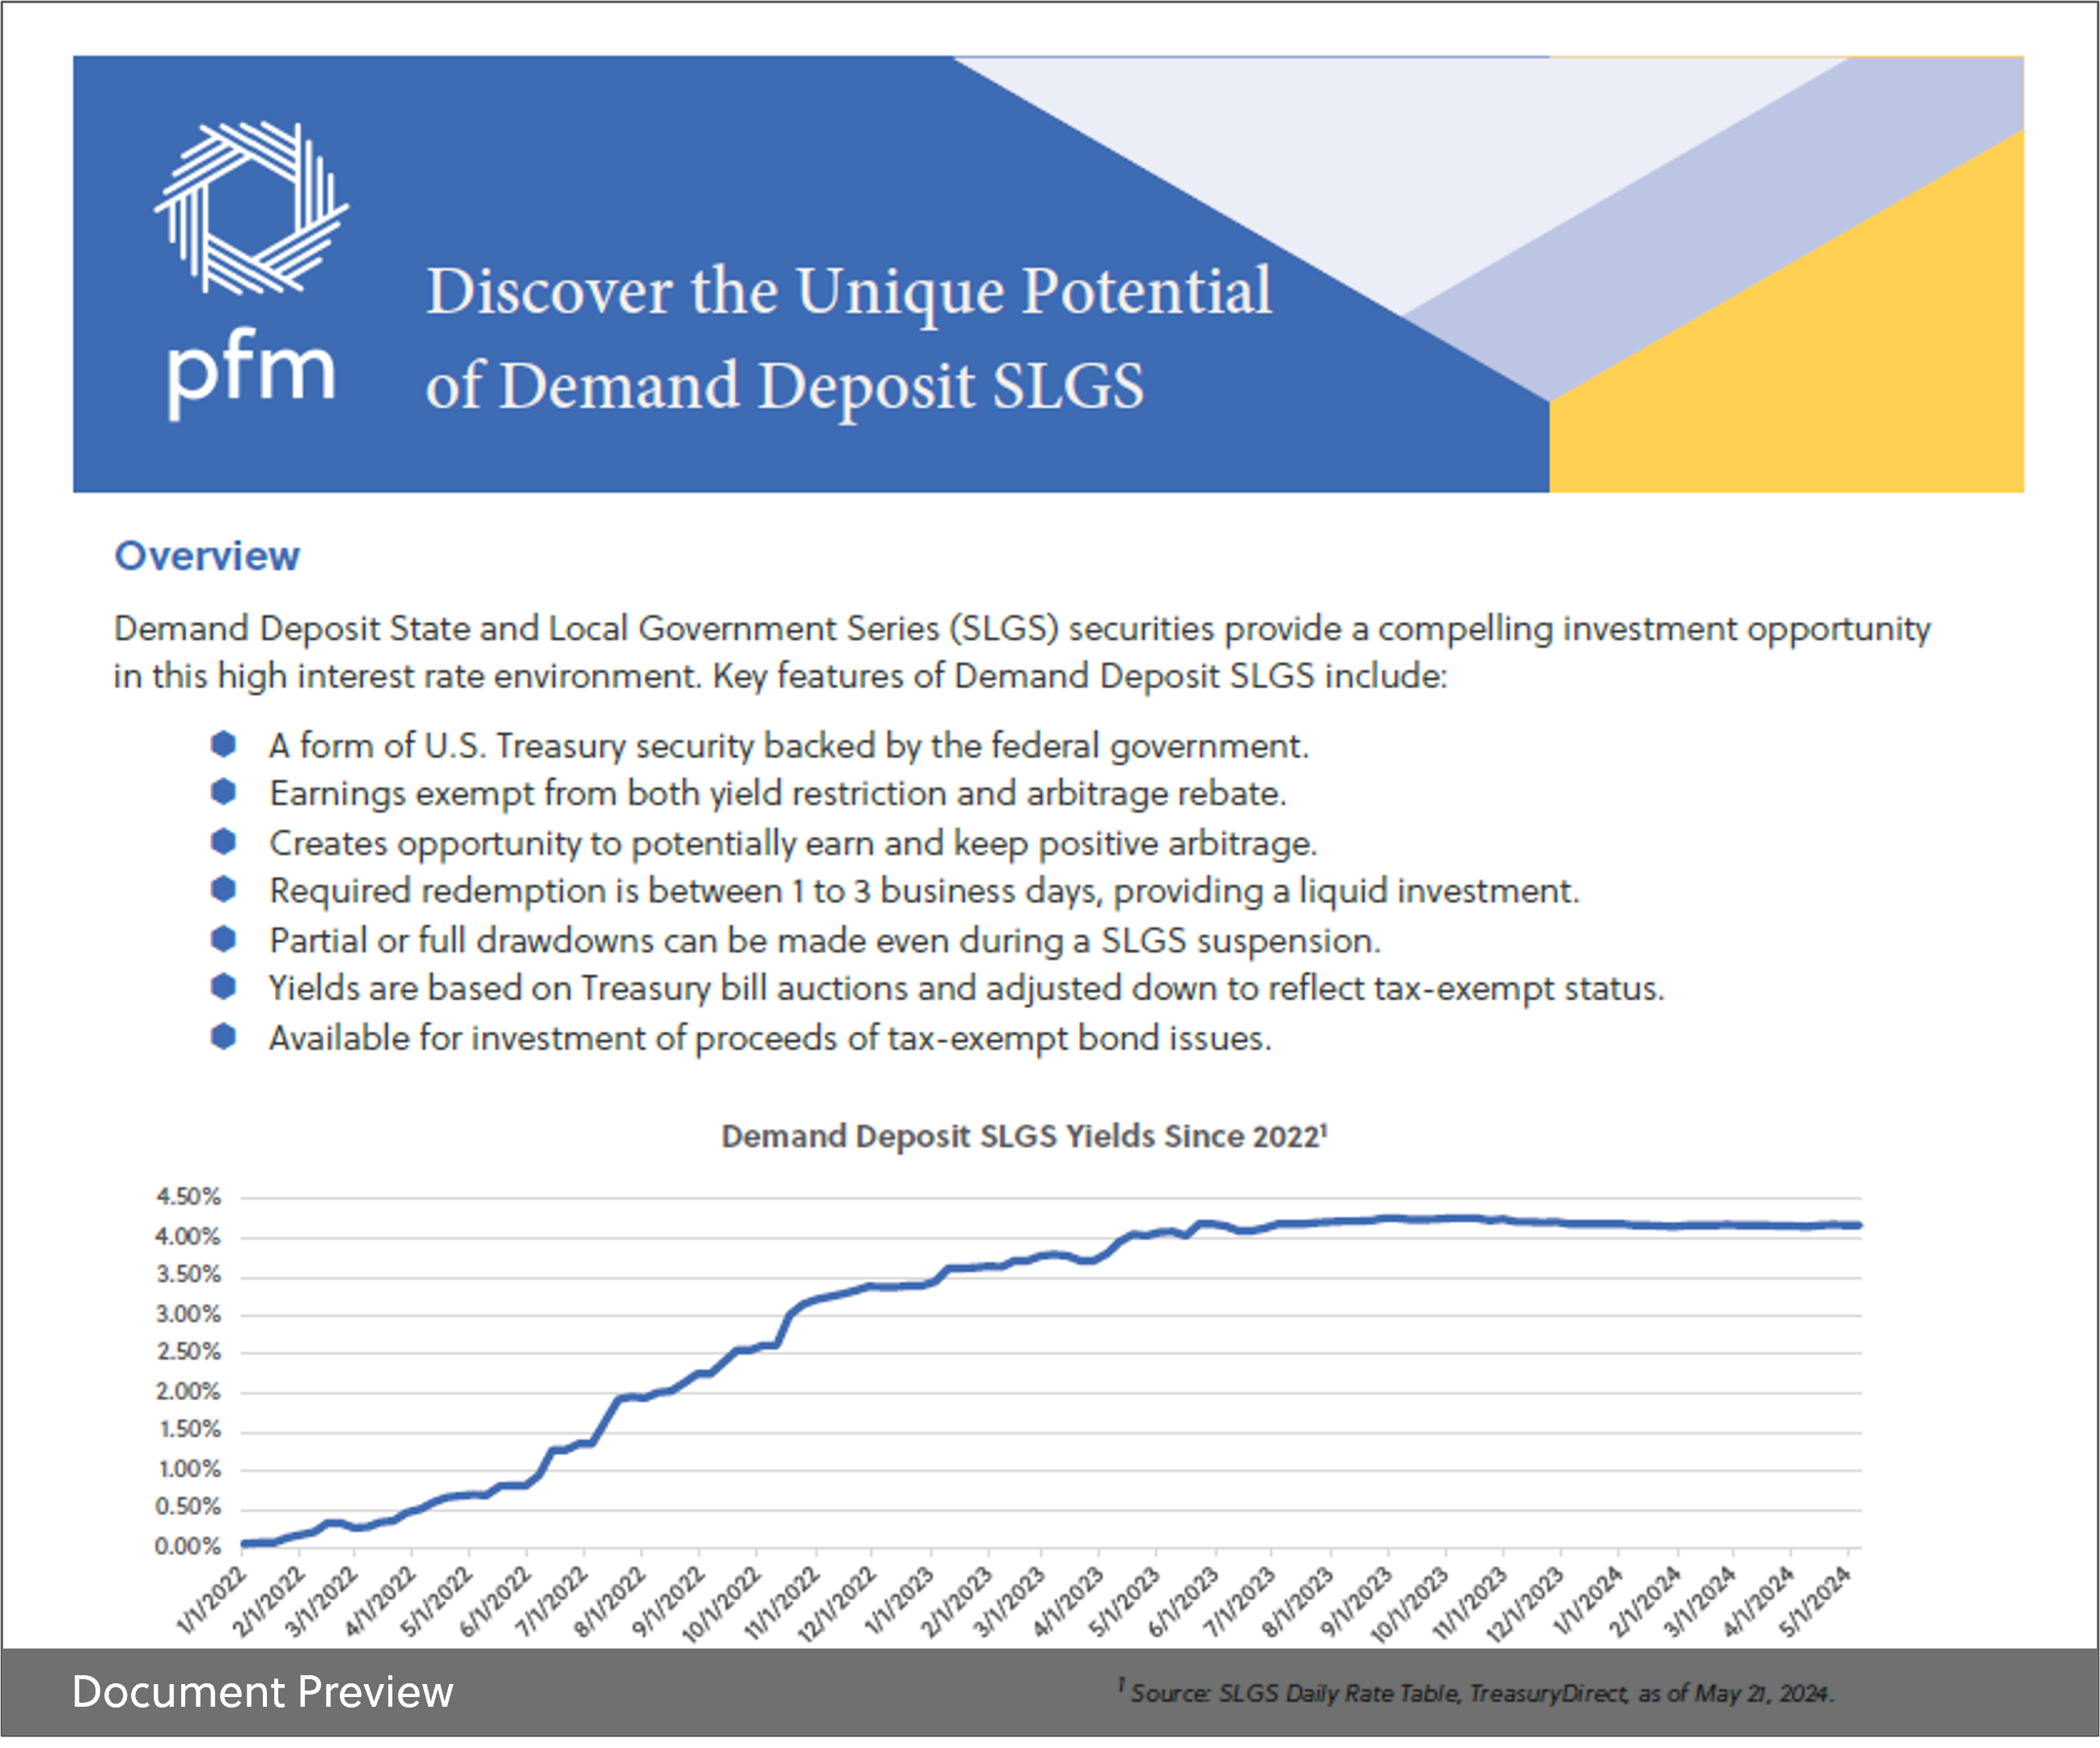
Task: Click hexagon bullet beside Partial or full drawdowns
Action: [x=223, y=939]
